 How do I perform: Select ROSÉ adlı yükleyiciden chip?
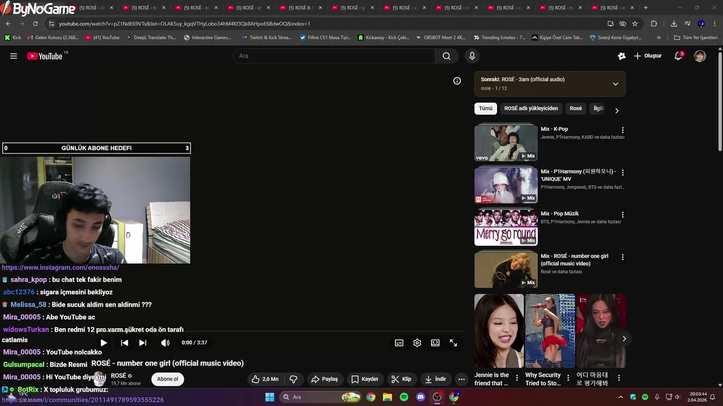point(531,108)
